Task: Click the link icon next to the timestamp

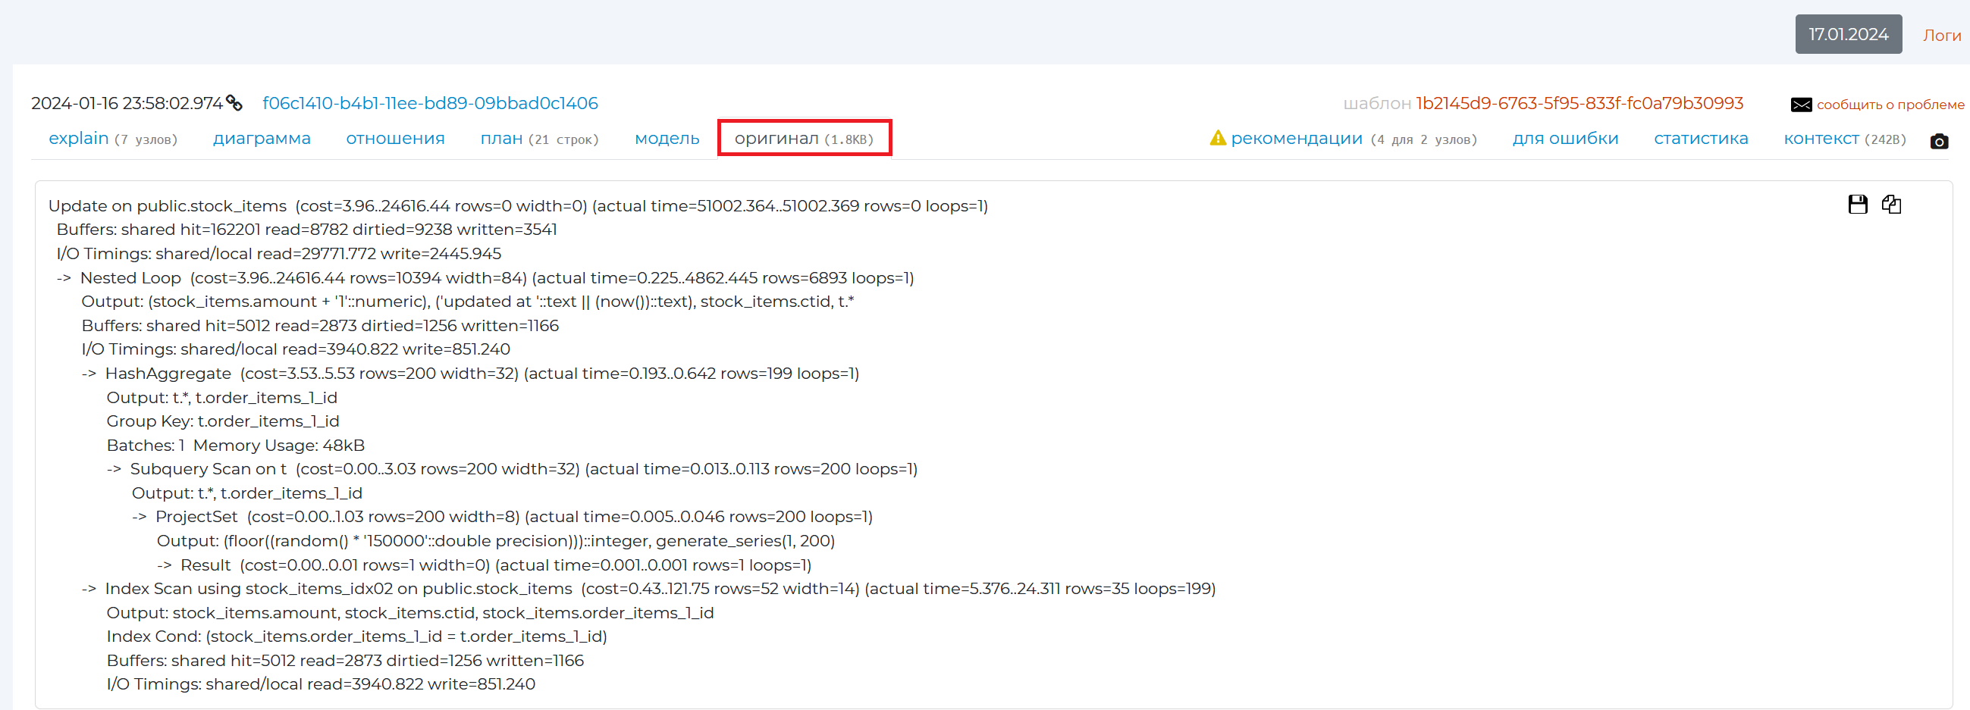Action: pyautogui.click(x=234, y=103)
